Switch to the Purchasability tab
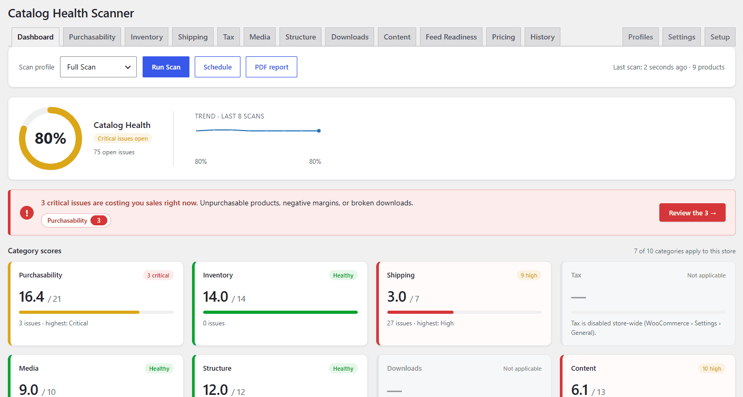Viewport: 743px width, 397px height. click(x=92, y=37)
